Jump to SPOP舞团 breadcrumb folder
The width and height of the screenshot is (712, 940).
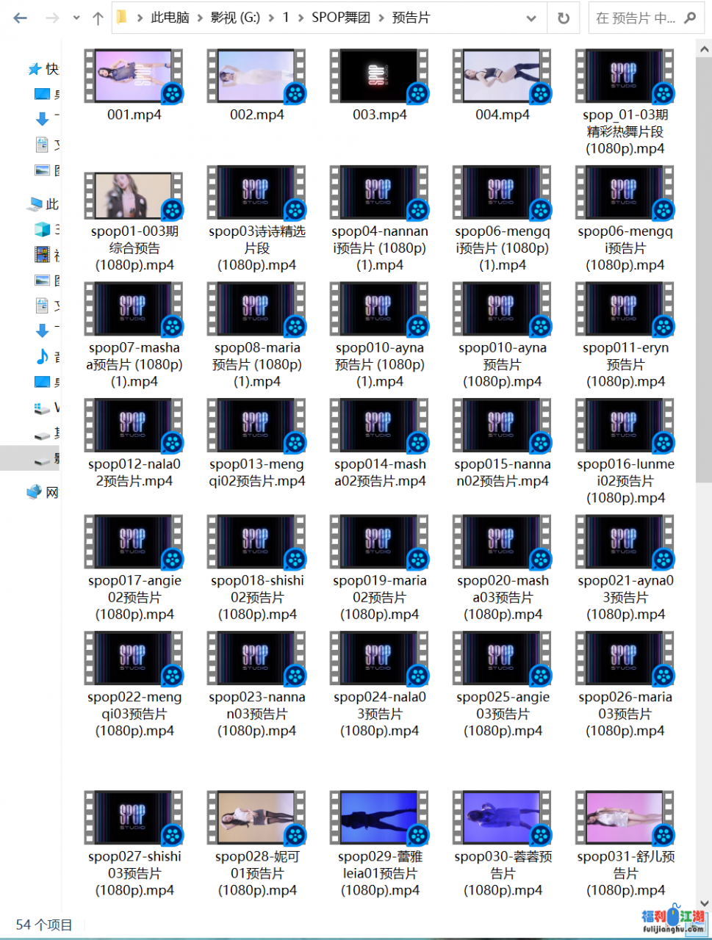tap(340, 18)
